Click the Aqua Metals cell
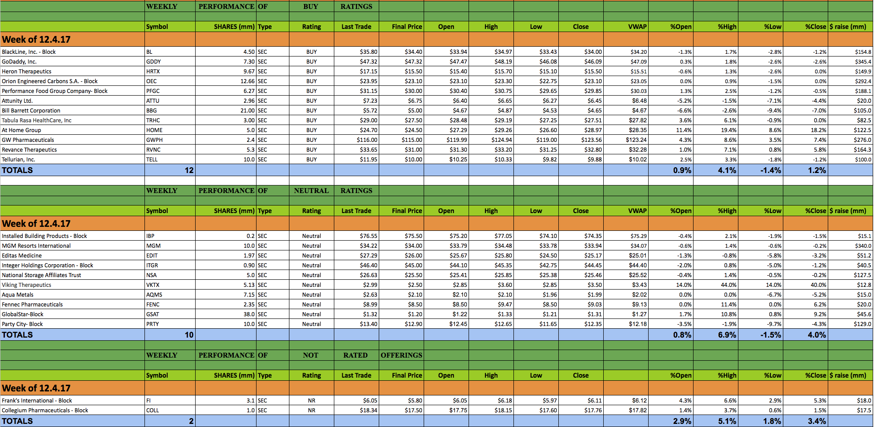The width and height of the screenshot is (874, 427). (72, 294)
